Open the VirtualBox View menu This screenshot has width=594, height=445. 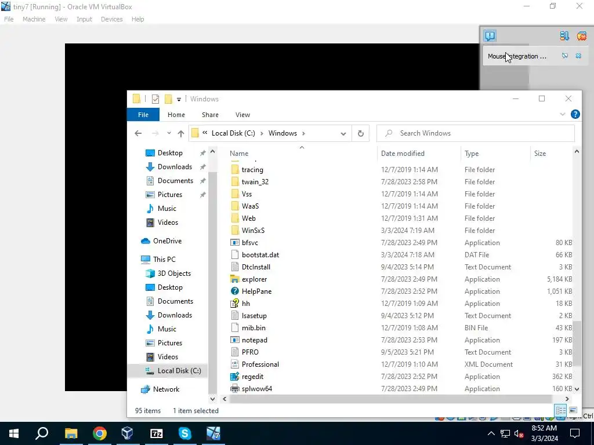point(61,19)
